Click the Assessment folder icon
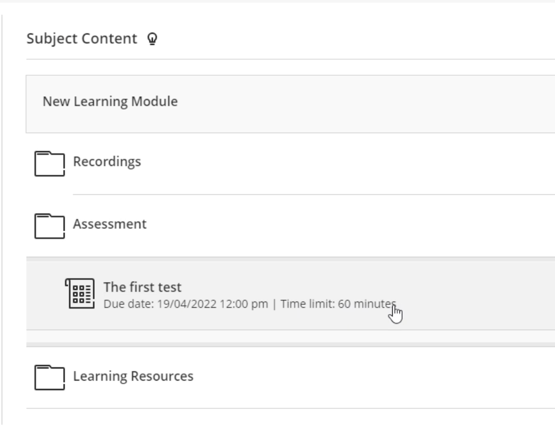The image size is (555, 447). [x=49, y=226]
